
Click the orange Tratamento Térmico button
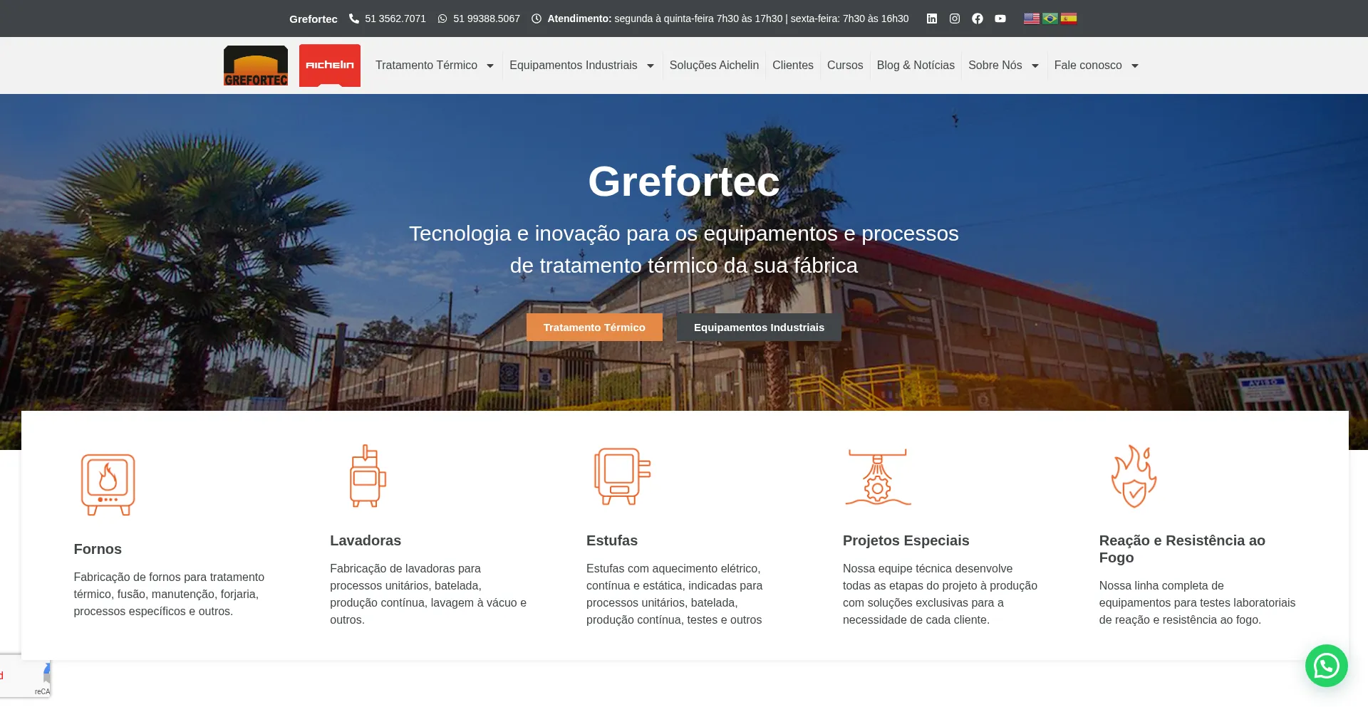[594, 328]
